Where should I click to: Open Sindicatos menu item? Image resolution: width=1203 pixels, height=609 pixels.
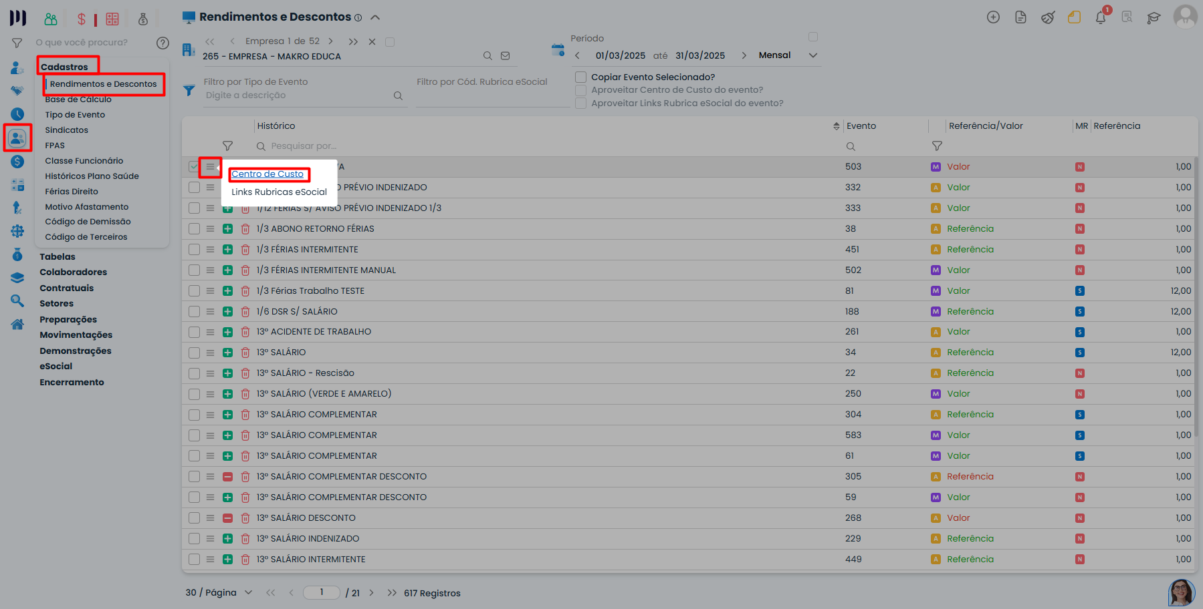click(67, 130)
